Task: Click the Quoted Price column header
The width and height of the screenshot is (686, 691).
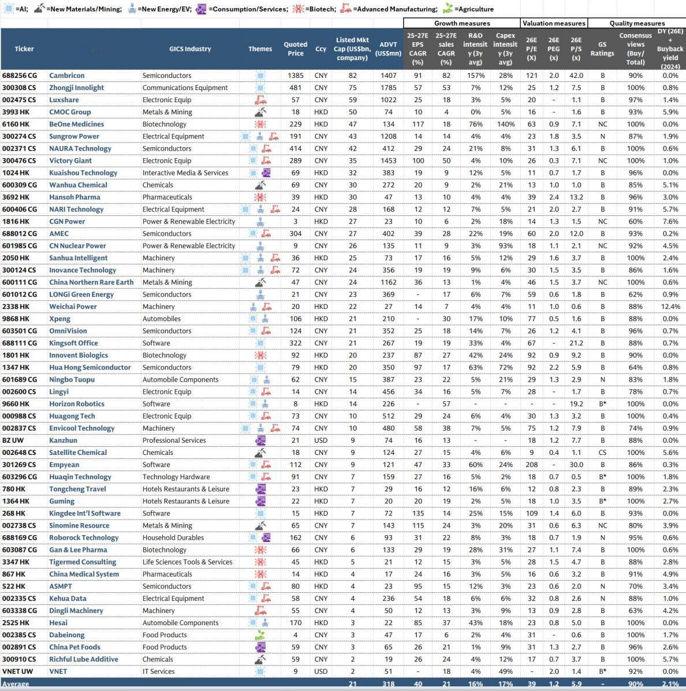Action: [296, 49]
